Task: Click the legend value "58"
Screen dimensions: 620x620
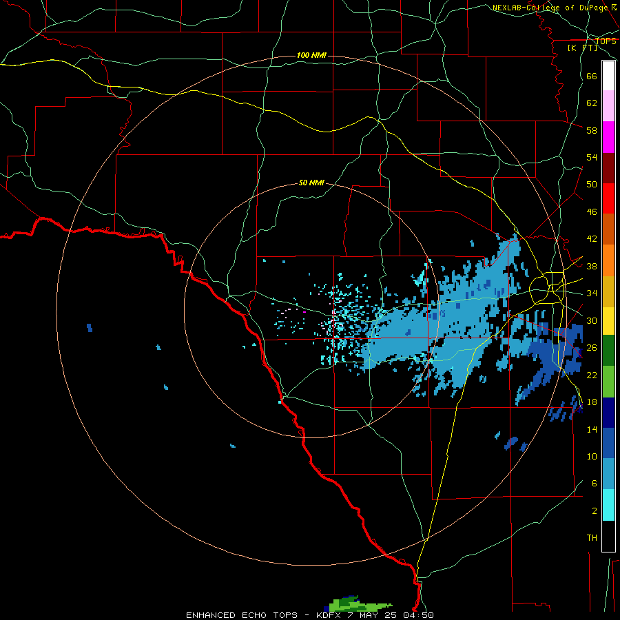Action: point(592,130)
